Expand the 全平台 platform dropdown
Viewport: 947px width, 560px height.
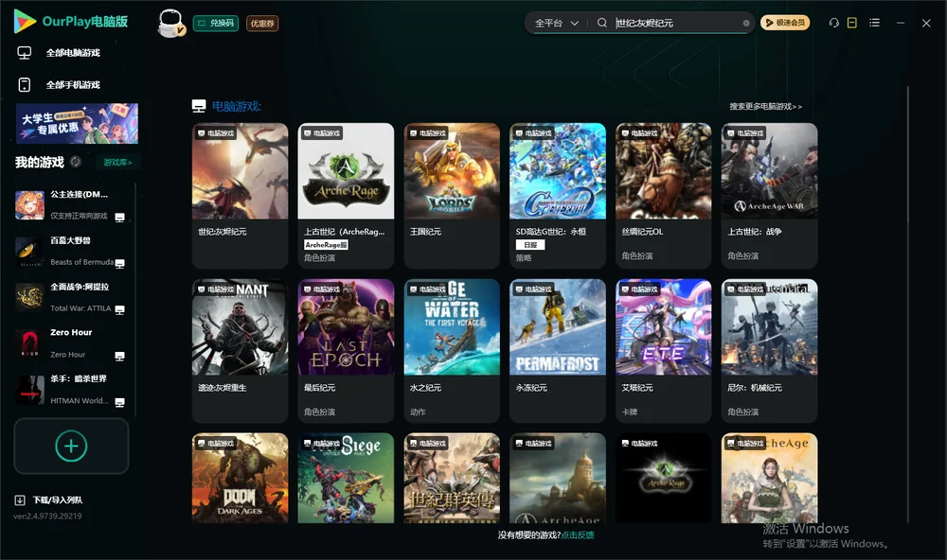[x=557, y=23]
